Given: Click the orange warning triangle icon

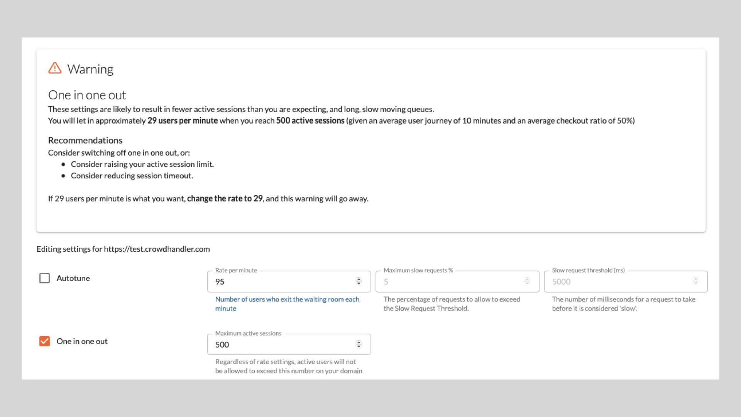Looking at the screenshot, I should [x=55, y=68].
